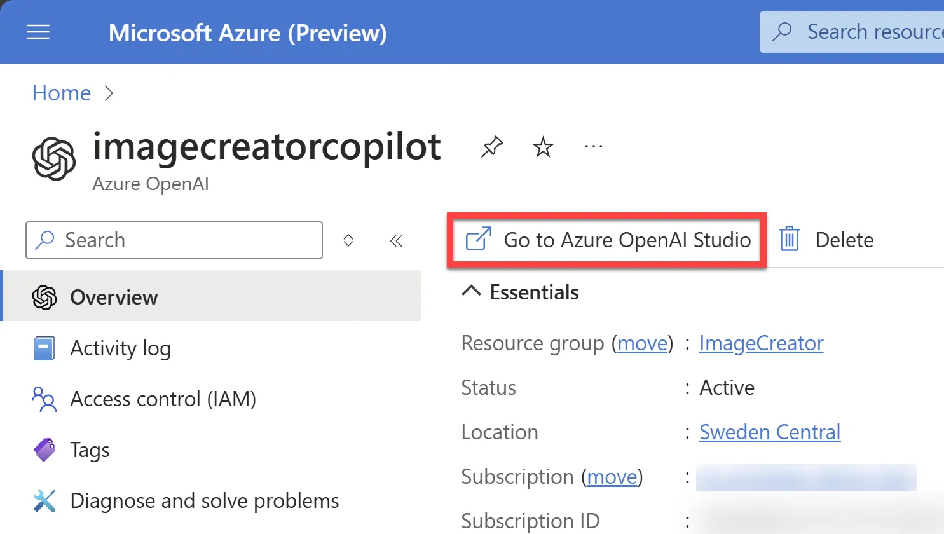Click the Activity log book icon

(44, 348)
